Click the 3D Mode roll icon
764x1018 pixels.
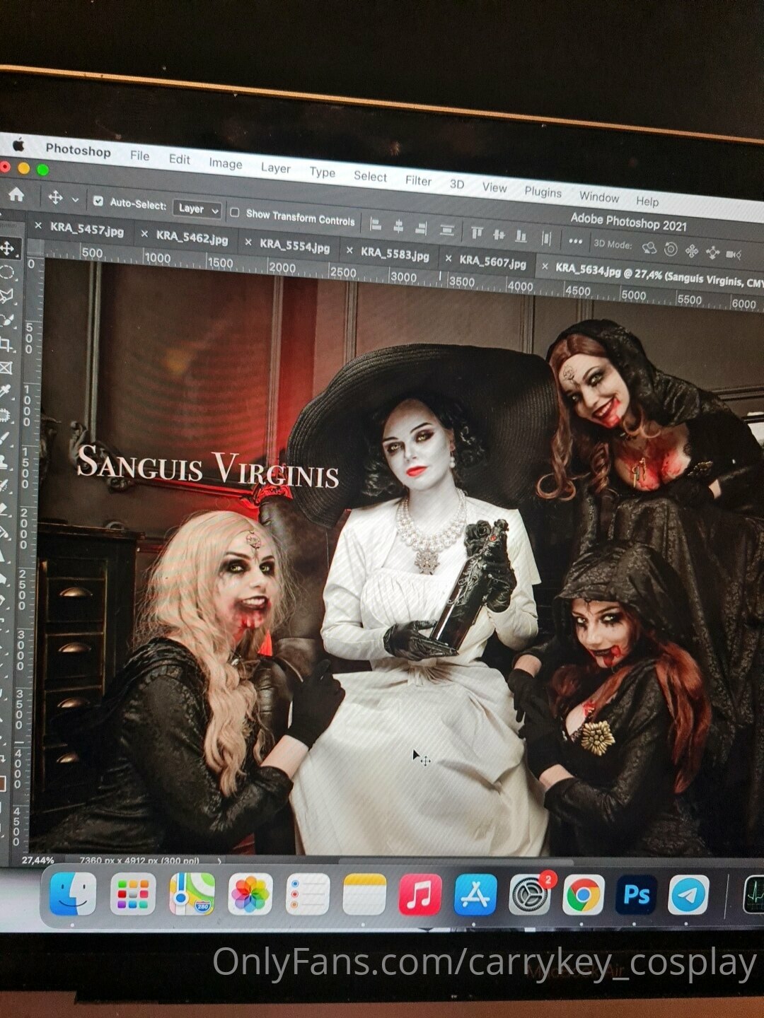[x=671, y=250]
